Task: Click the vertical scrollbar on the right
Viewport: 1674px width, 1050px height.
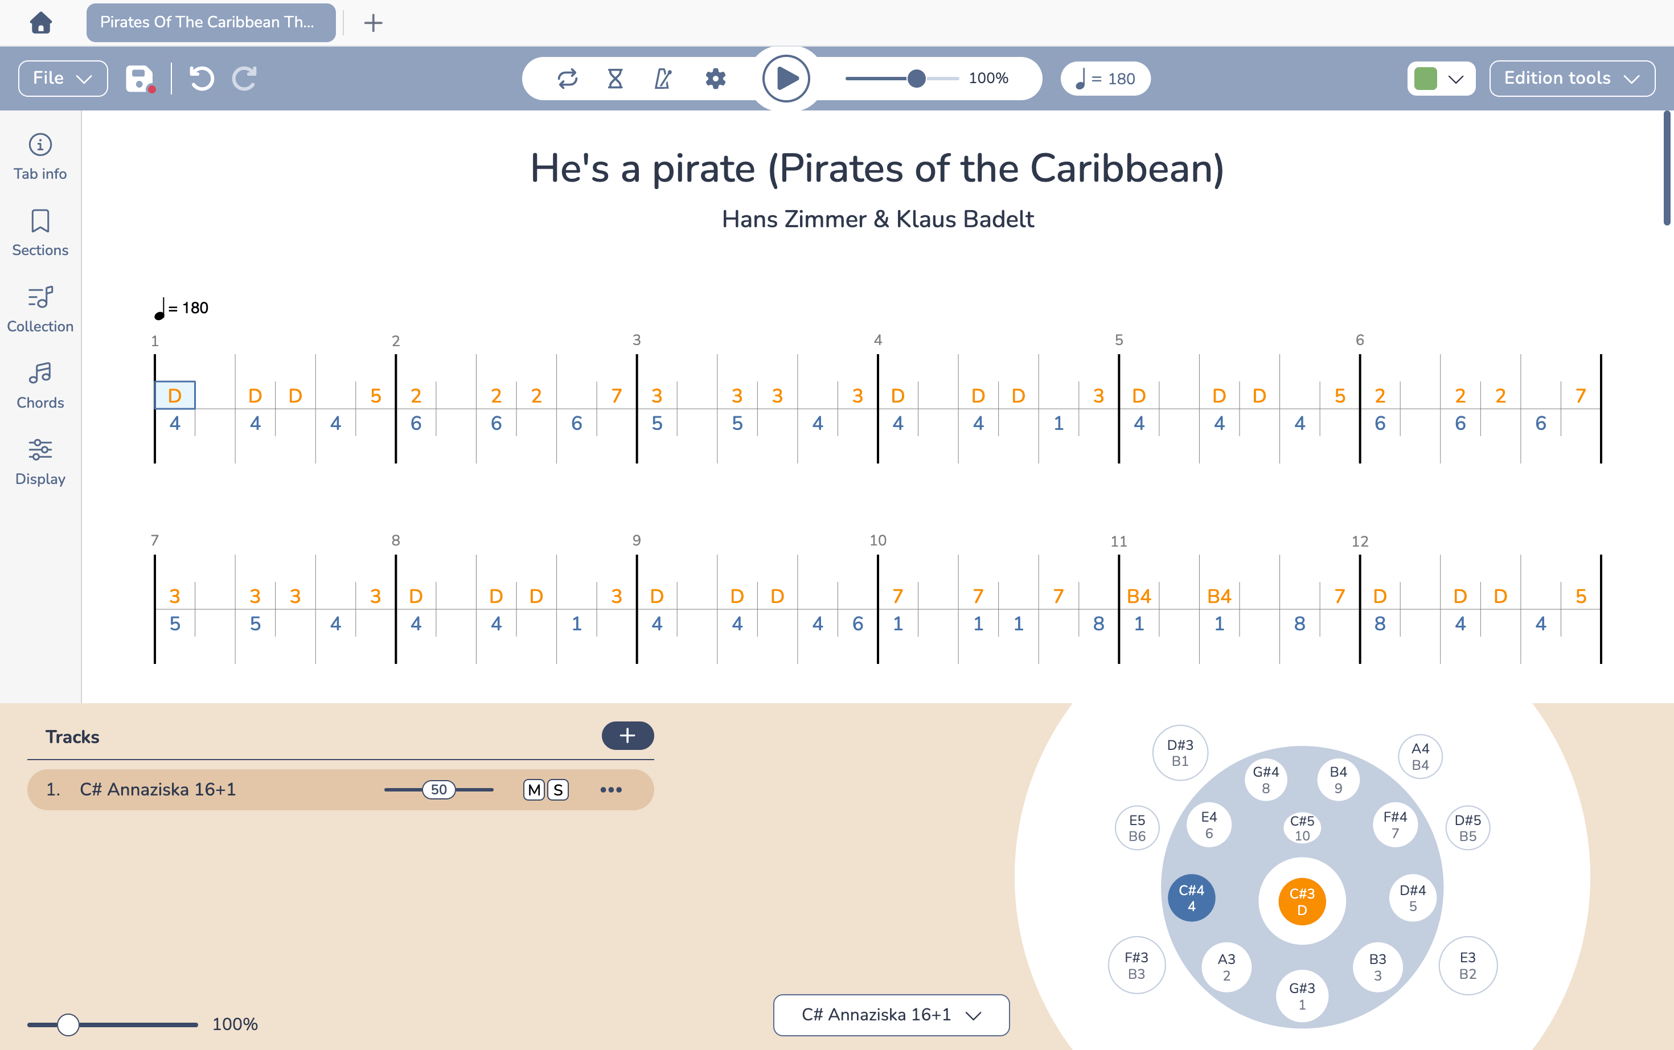Action: click(1667, 168)
